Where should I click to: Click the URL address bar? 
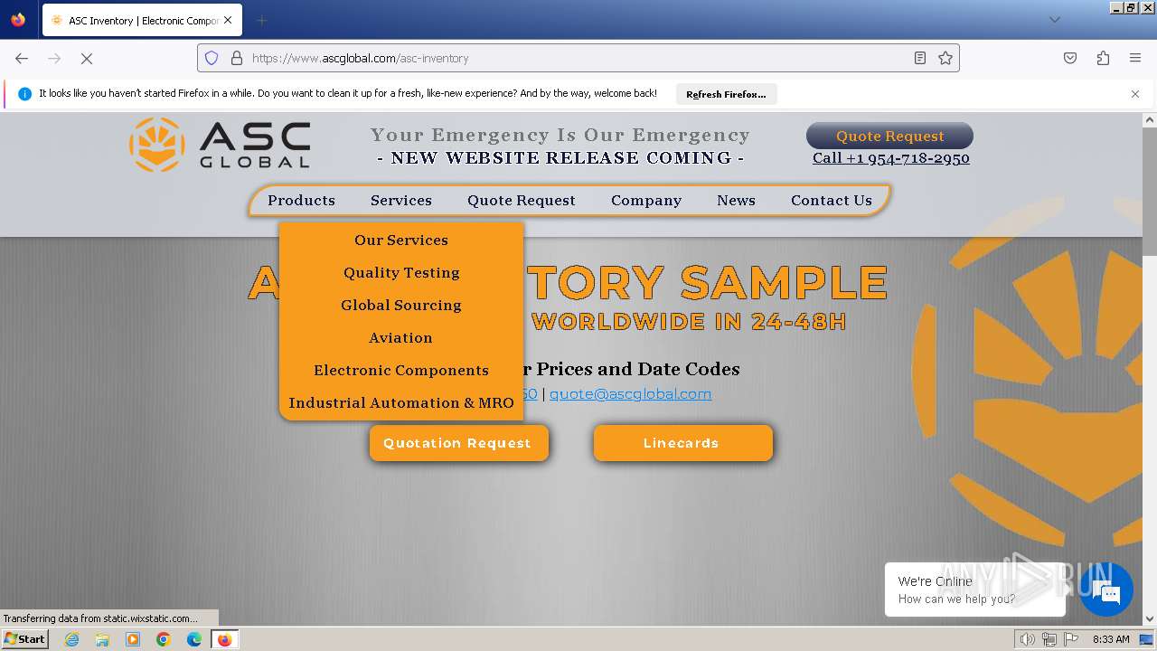click(x=578, y=58)
